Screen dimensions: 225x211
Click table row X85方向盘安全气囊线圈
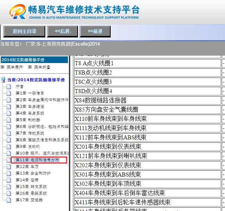(x=147, y=109)
